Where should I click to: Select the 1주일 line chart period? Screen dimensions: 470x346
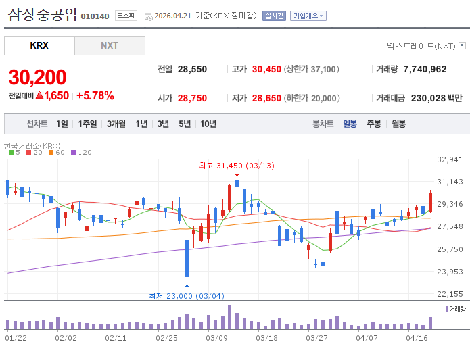pos(87,124)
